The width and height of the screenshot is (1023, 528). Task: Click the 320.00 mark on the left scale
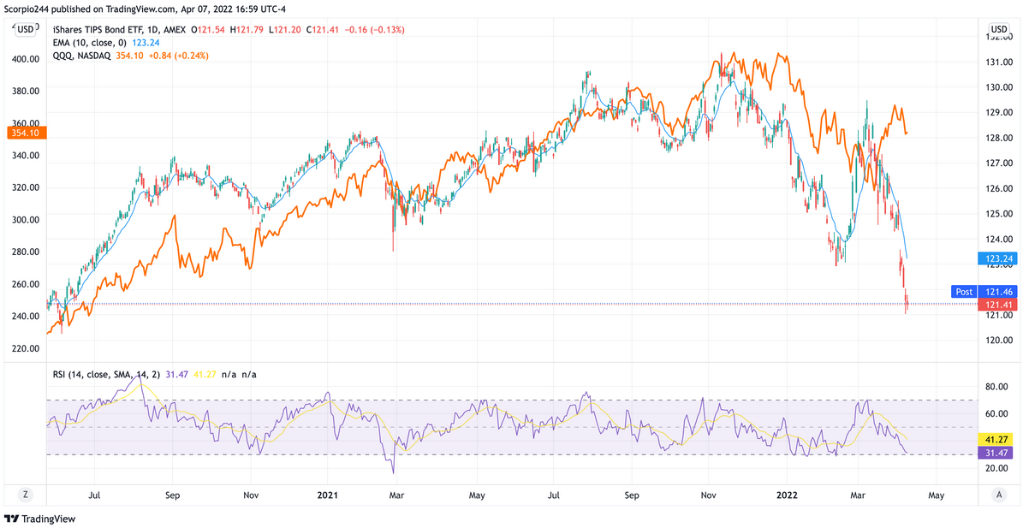tap(27, 187)
